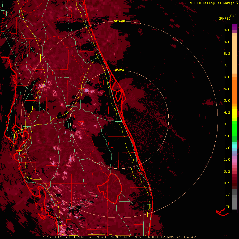239x239 pixels.
Task: Select the 1.0 scale value
Action: (x=227, y=160)
